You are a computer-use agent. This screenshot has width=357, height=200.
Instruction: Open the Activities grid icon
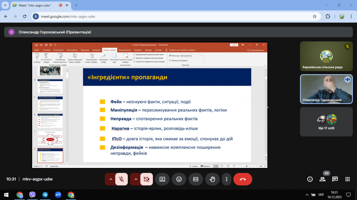348,179
